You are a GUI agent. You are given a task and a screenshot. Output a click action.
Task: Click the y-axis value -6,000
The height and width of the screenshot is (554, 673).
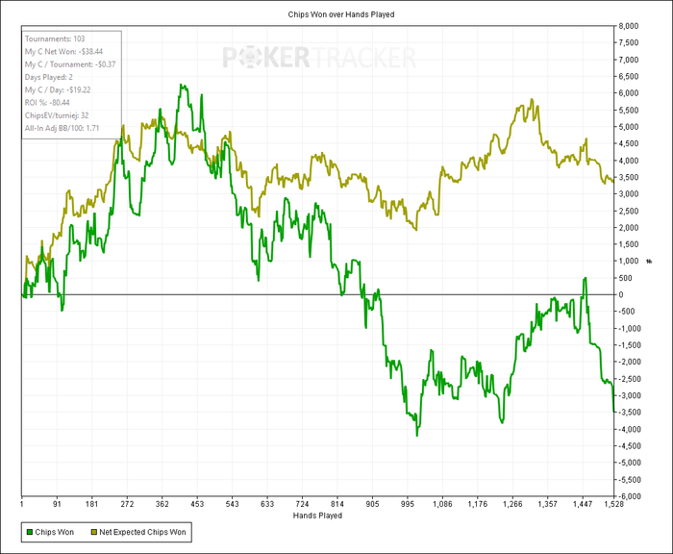click(x=630, y=496)
